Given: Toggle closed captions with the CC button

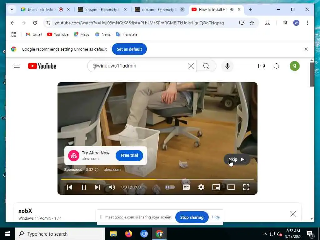Looking at the screenshot, I should pos(186,187).
